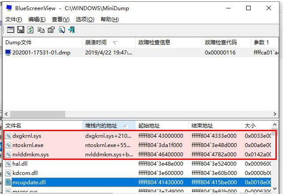The image size is (283, 194).
Task: Click the file icon next to hal.dll
Action: click(x=8, y=164)
